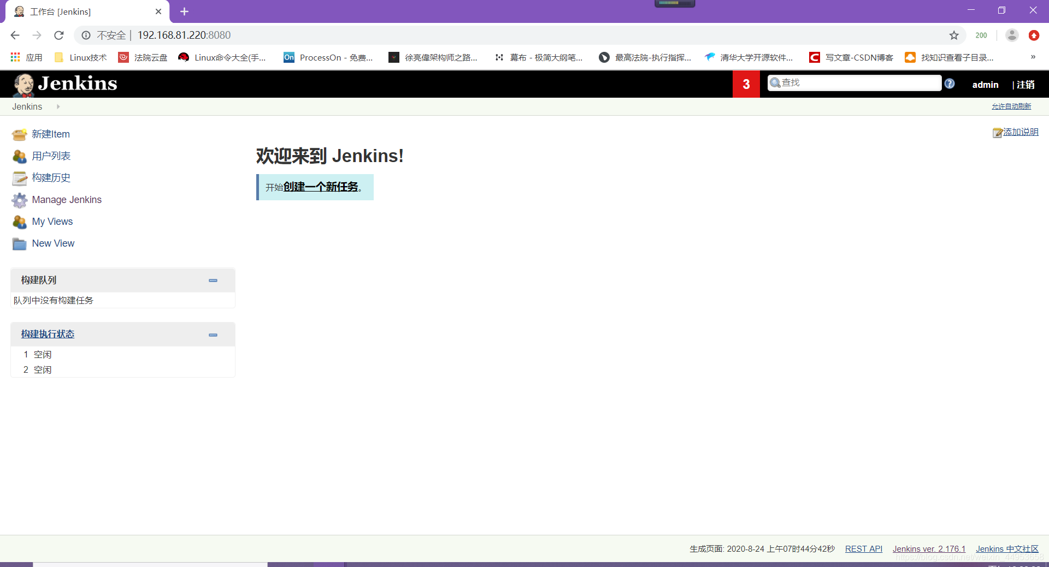Collapse the 构建执行状态 panel
Screen dimensions: 1049x567
213,334
